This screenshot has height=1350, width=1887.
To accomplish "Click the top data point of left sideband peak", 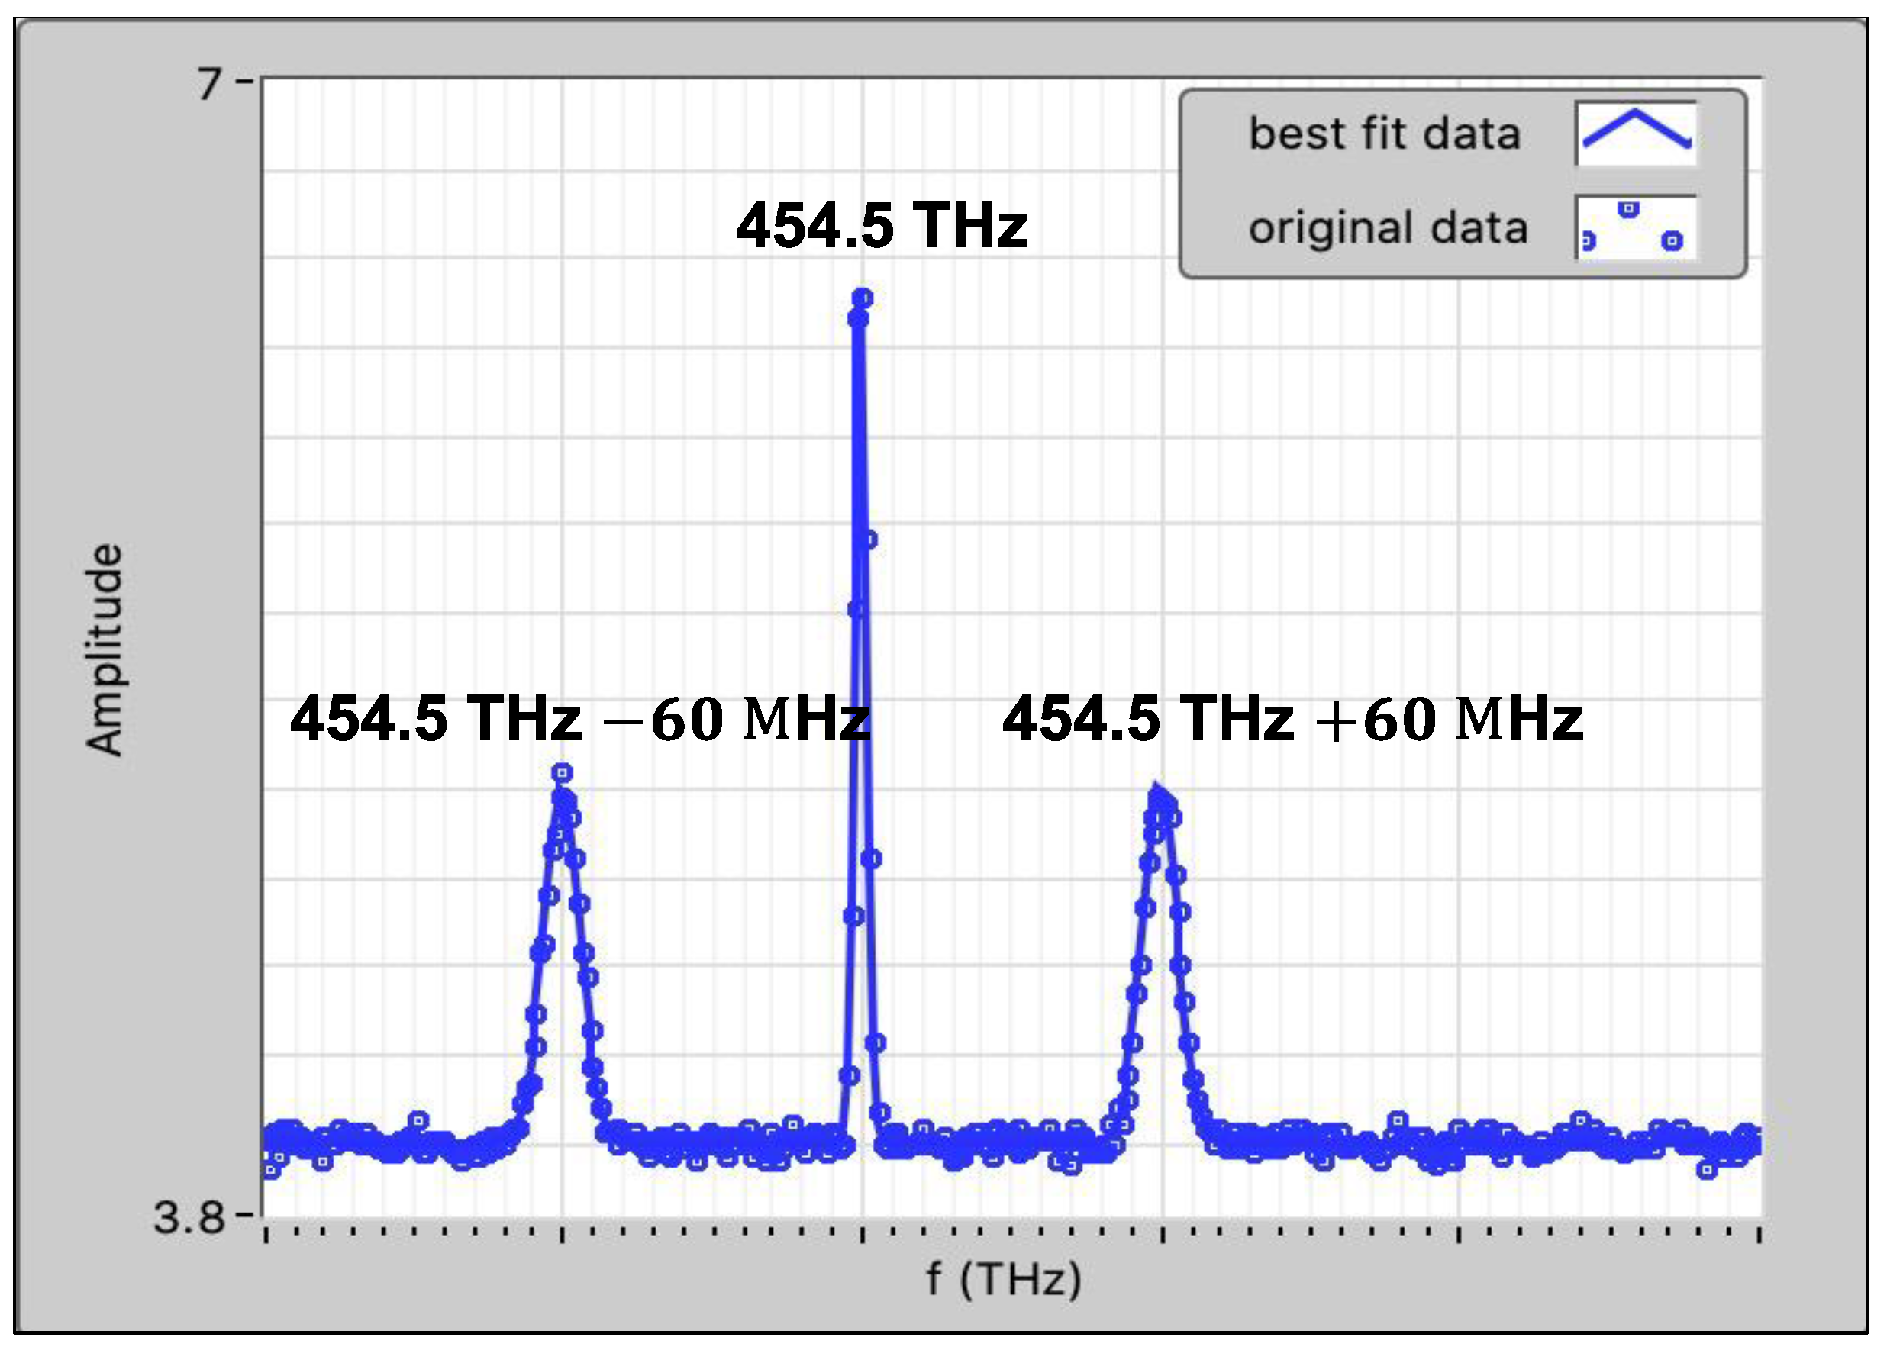I will coord(563,773).
